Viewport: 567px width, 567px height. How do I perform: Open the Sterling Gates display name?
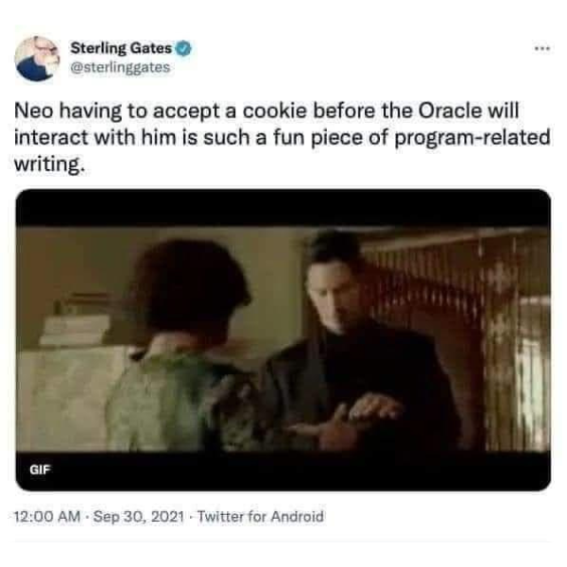tap(121, 48)
